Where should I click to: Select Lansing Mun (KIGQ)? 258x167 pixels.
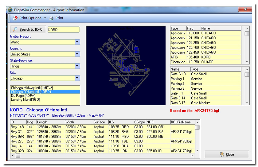point(45,99)
